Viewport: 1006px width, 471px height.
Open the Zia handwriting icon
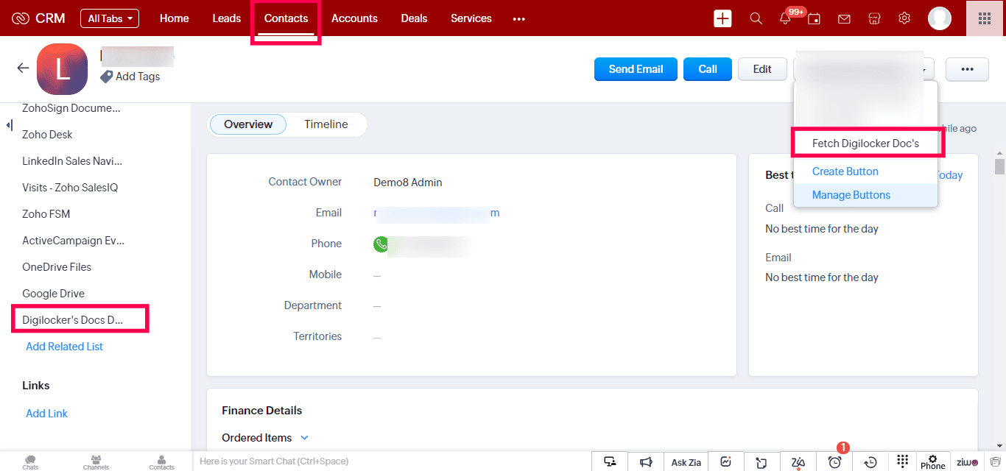[798, 461]
